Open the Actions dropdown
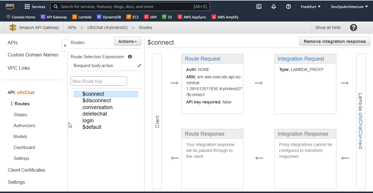 click(x=128, y=41)
